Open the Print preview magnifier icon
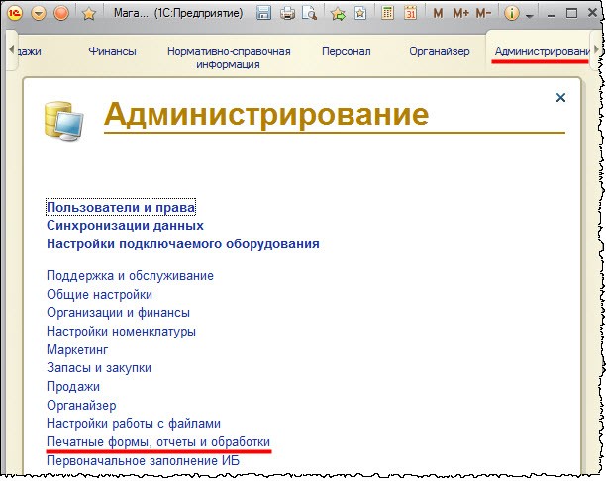Viewport: 606px width, 481px height. pos(310,13)
